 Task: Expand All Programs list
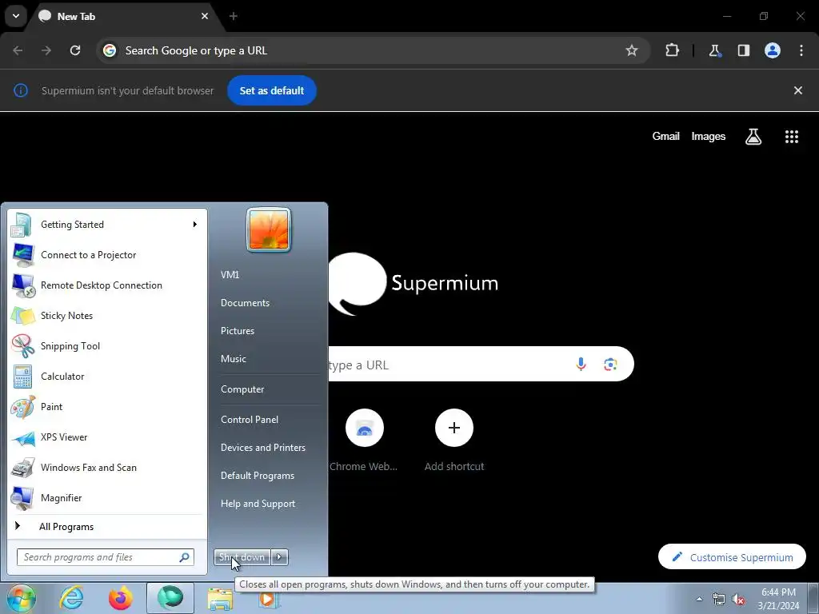tap(106, 526)
